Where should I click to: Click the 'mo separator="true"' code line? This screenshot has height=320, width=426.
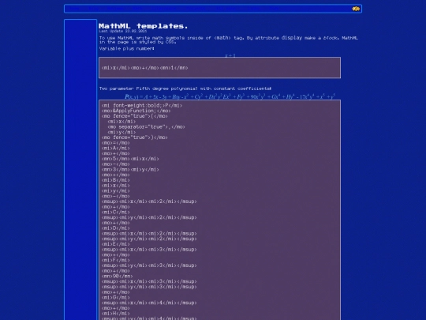coord(146,126)
